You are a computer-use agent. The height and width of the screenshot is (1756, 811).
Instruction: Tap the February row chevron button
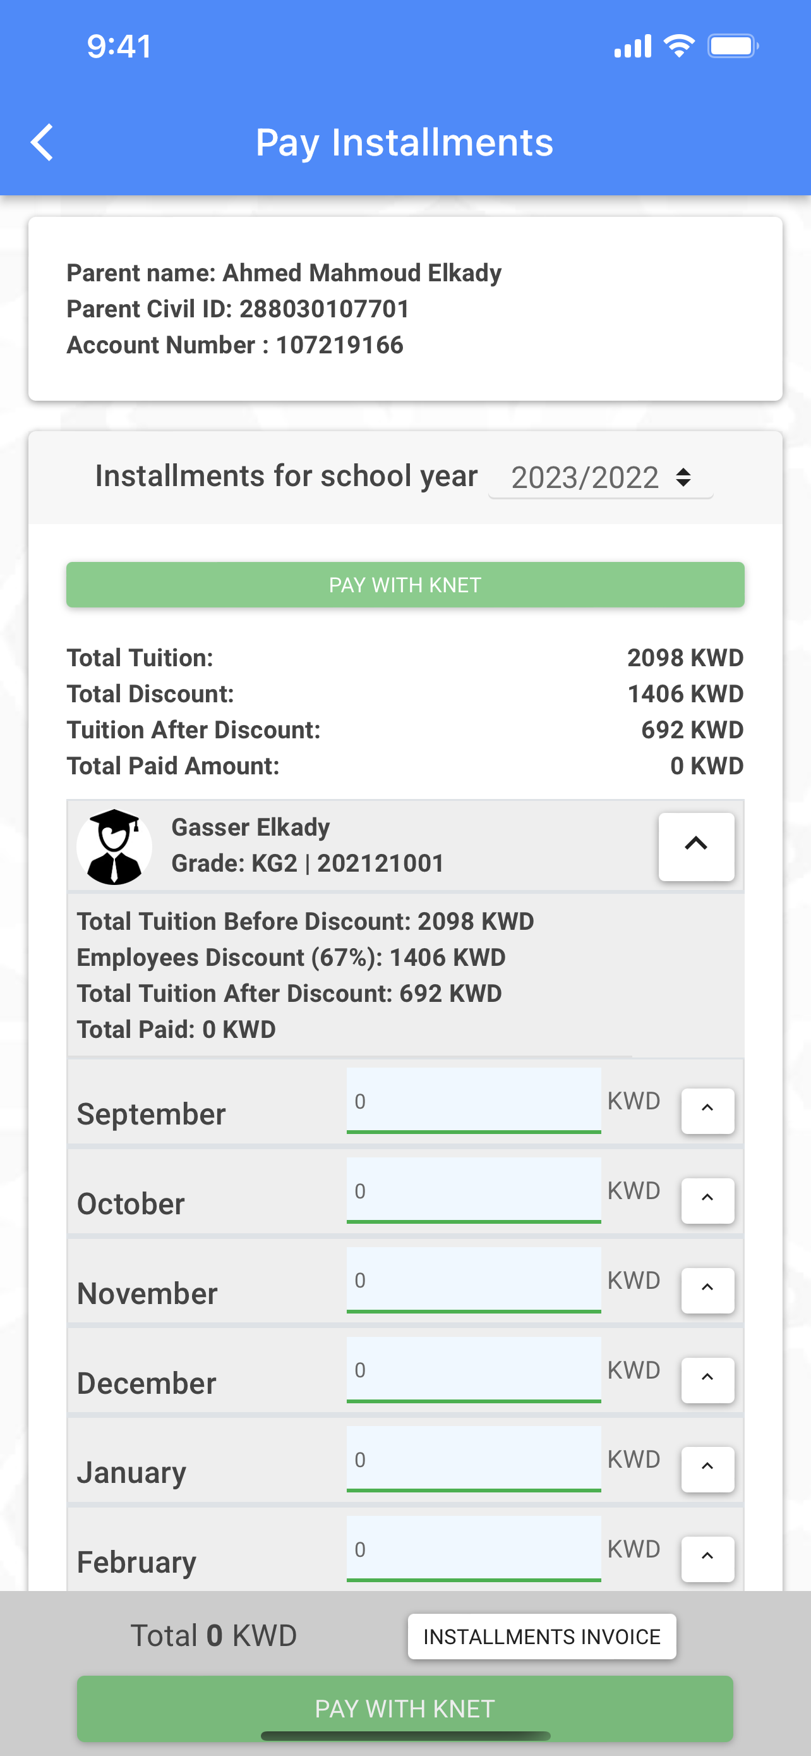707,1558
